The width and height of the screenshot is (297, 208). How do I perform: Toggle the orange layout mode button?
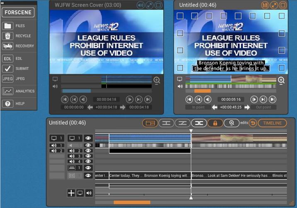[x=150, y=123]
